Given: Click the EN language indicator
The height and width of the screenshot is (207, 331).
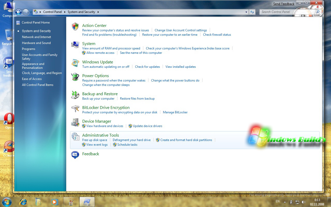Looking at the screenshot, I should pos(277,201).
